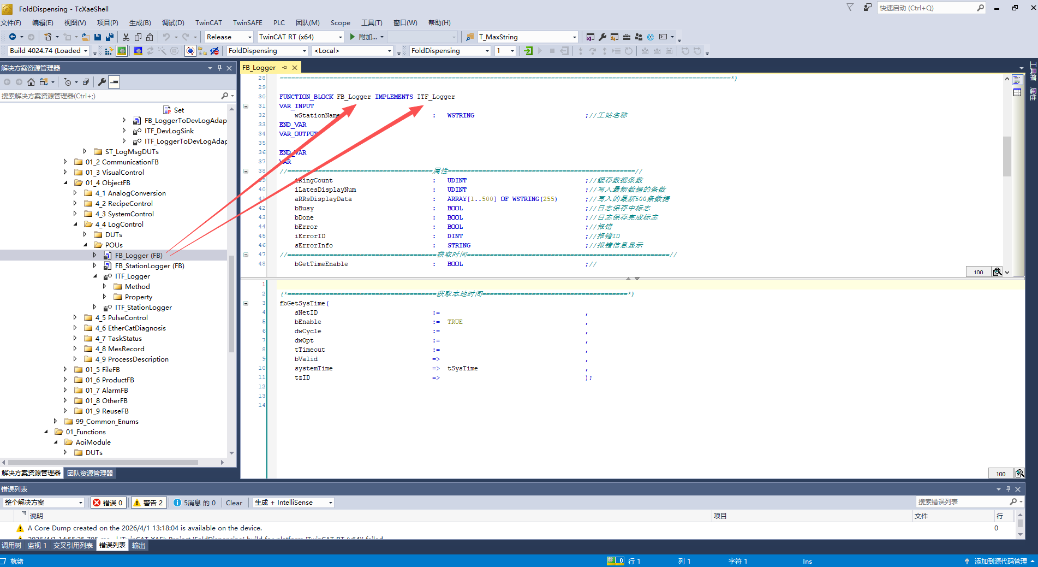Click the Paste icon in toolbar
The width and height of the screenshot is (1038, 567).
[150, 37]
